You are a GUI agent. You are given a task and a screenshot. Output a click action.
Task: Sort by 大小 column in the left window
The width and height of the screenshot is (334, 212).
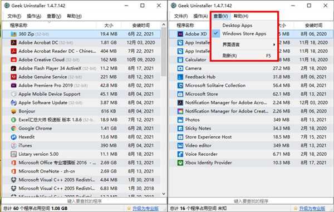pyautogui.click(x=109, y=26)
